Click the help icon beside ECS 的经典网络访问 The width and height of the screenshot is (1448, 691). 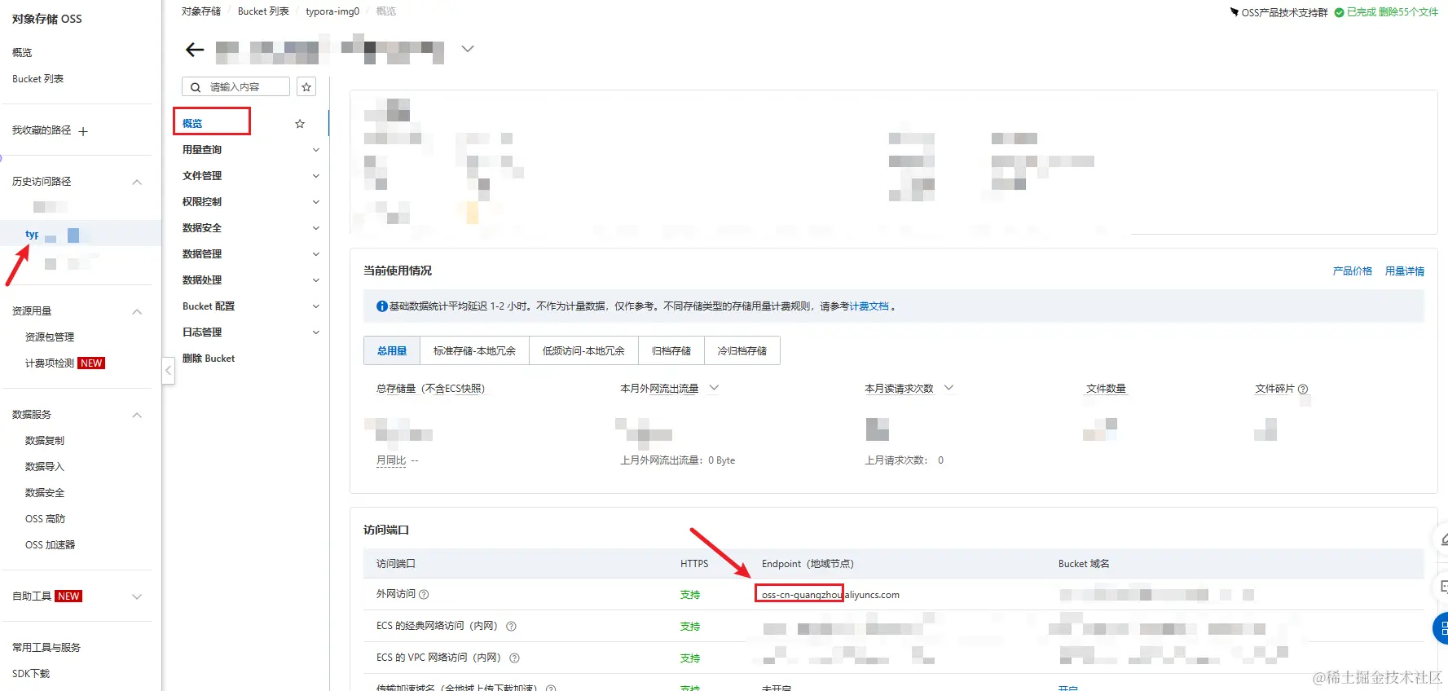click(x=512, y=627)
